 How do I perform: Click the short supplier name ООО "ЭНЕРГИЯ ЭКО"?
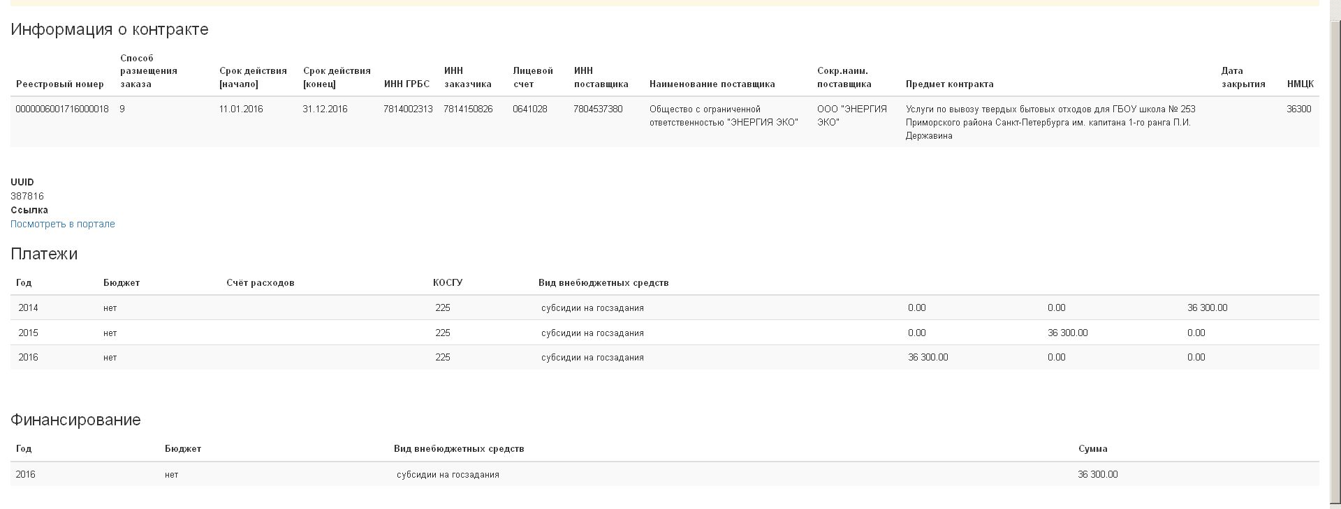(851, 116)
